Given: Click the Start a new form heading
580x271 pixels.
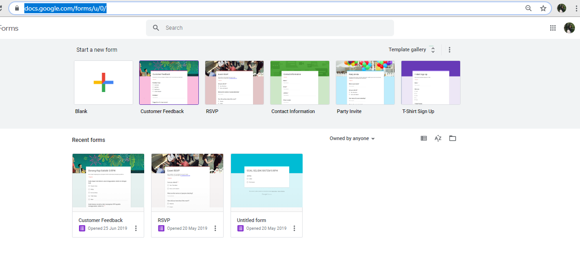Looking at the screenshot, I should (97, 50).
